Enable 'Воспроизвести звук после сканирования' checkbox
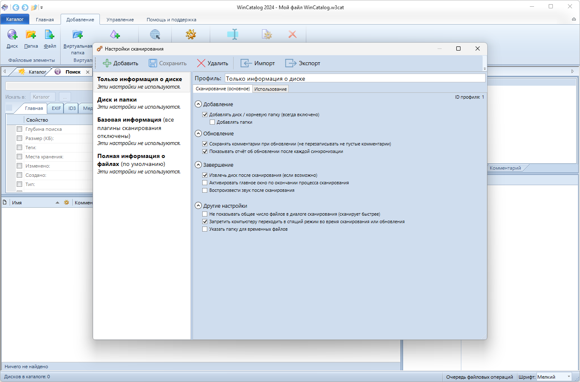 tap(205, 190)
